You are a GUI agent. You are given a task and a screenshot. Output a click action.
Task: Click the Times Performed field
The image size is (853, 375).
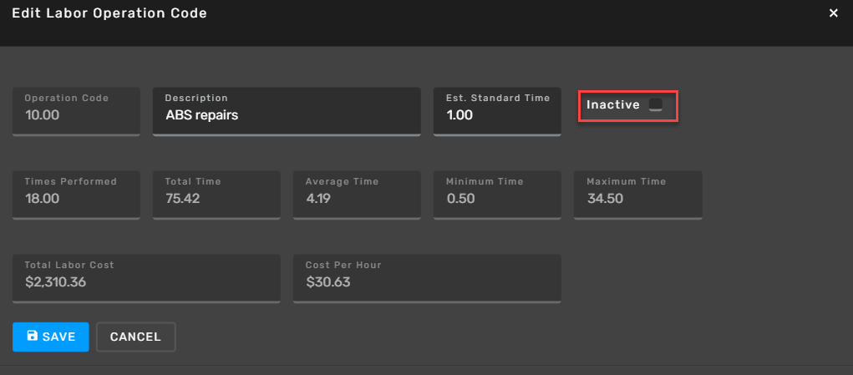pyautogui.click(x=76, y=195)
